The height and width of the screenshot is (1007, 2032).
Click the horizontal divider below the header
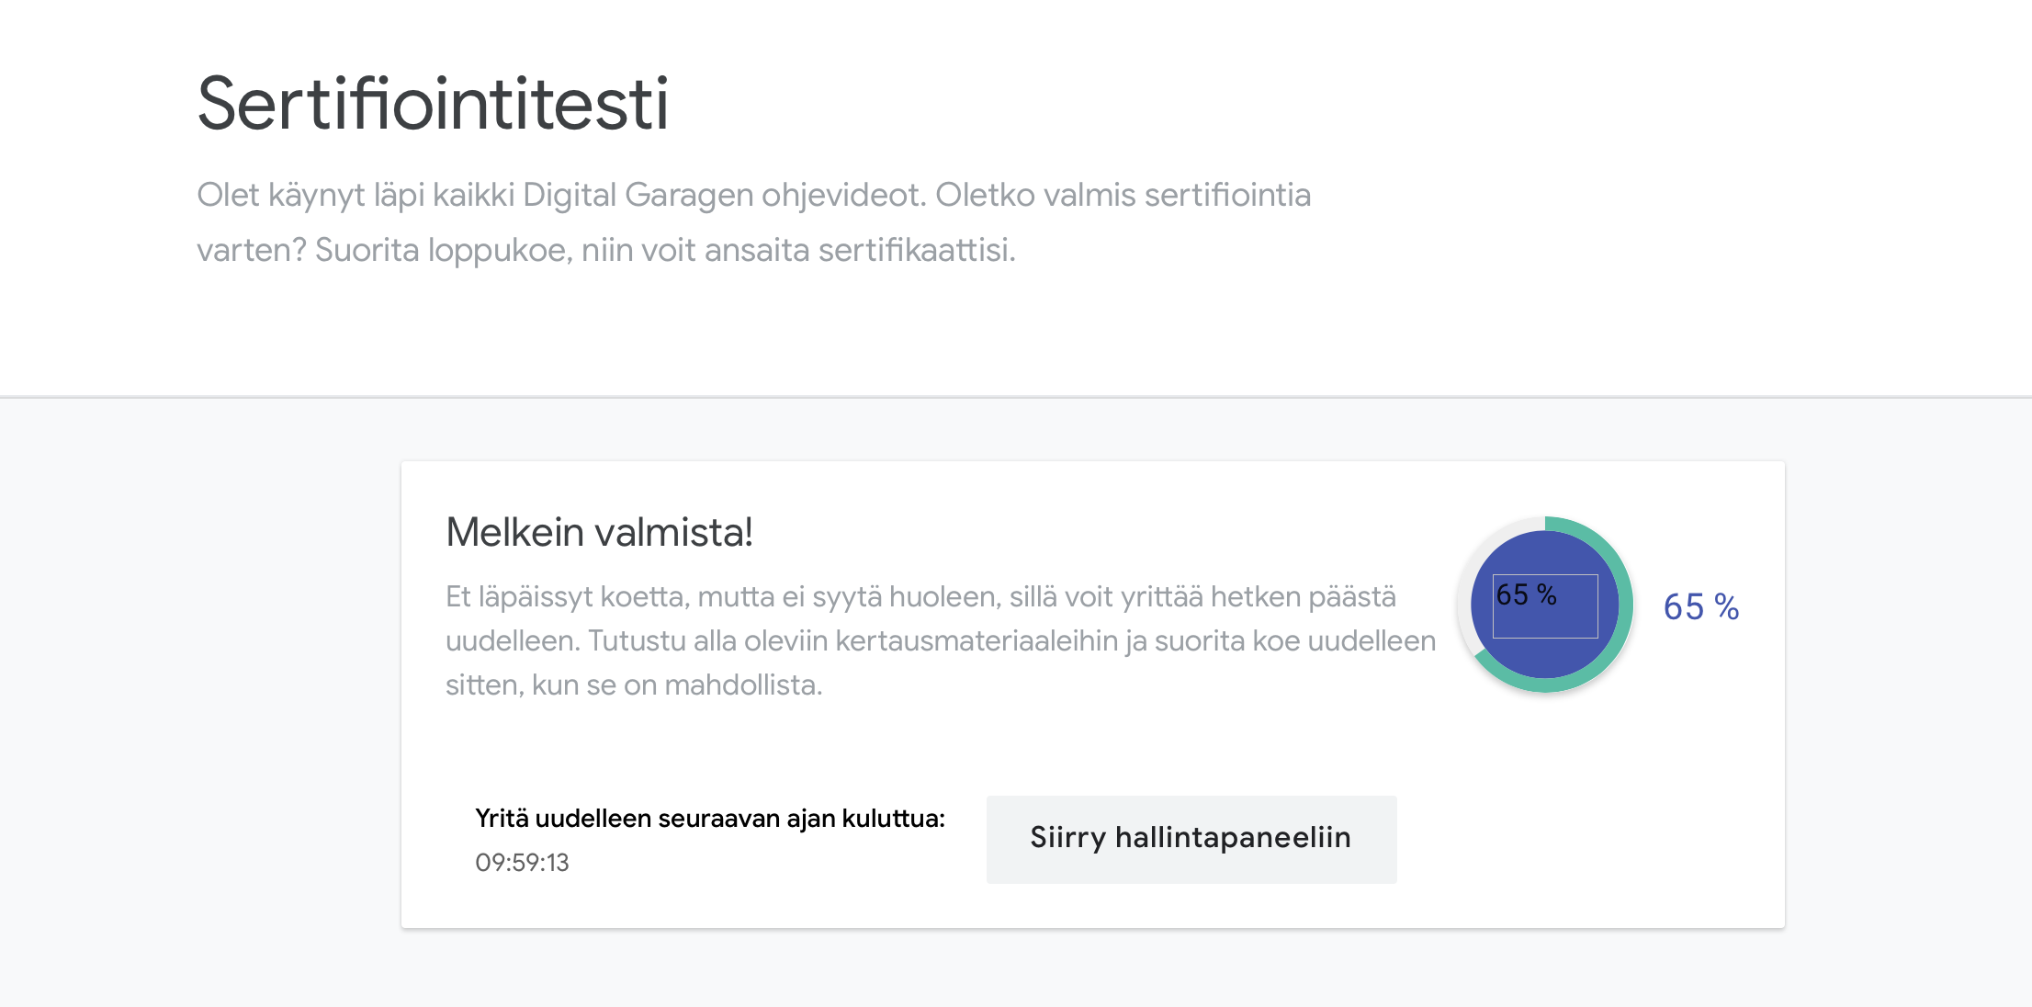pos(1016,397)
